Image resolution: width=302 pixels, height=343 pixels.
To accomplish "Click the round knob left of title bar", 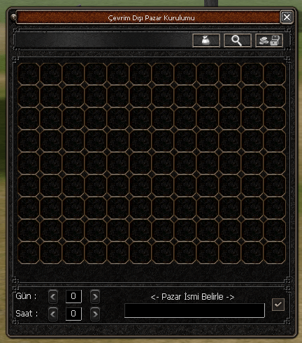I will click(13, 17).
